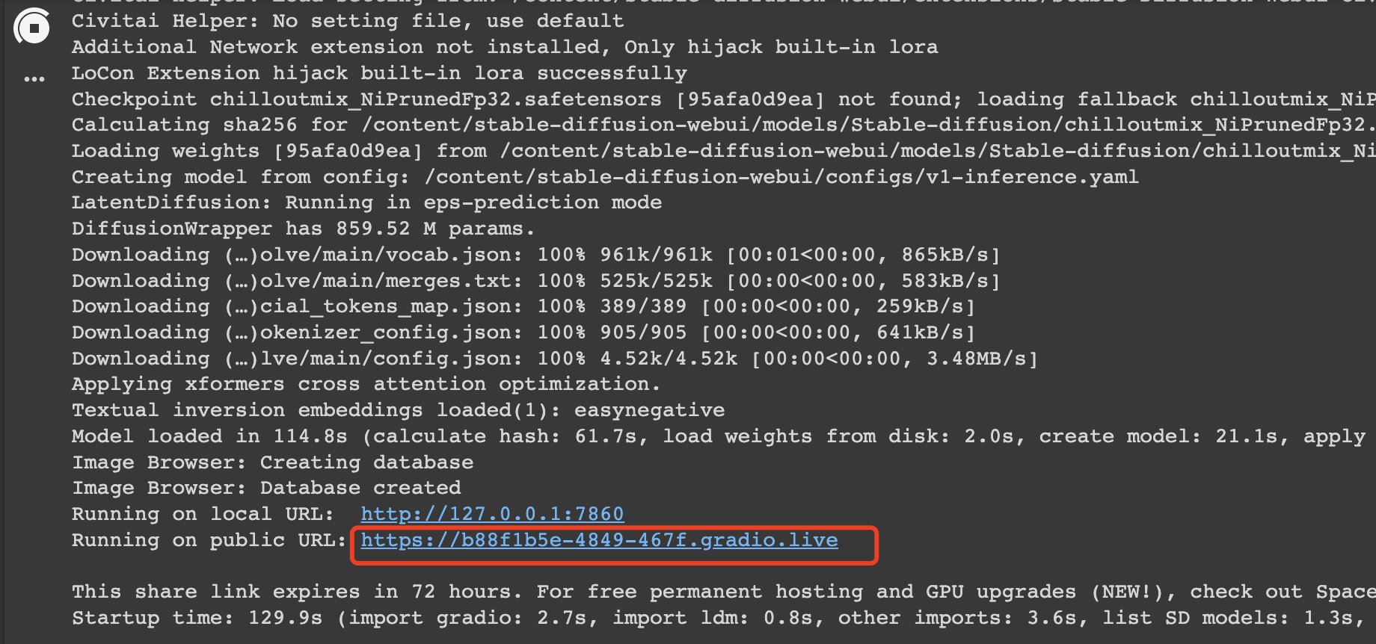1376x644 pixels.
Task: Click the merges.txt download progress line
Action: coord(535,281)
